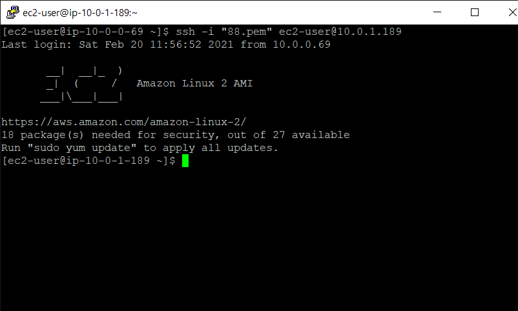518x311 pixels.
Task: Click the "sudo yum update" command text
Action: point(82,148)
